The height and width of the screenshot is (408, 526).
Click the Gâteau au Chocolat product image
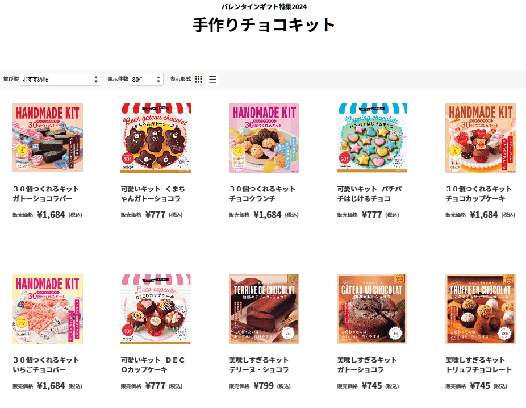click(372, 309)
